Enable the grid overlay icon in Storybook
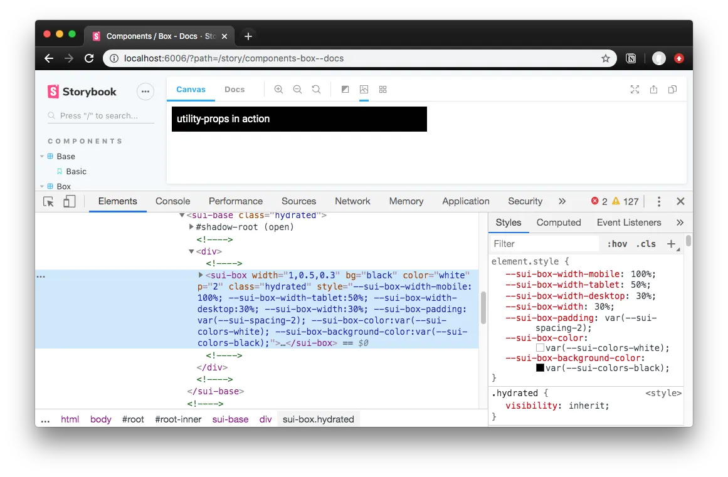728x477 pixels. pyautogui.click(x=382, y=89)
